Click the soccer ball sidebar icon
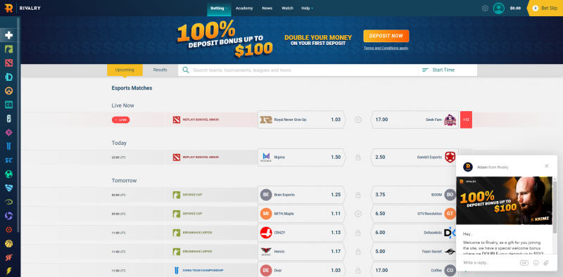 tap(8, 174)
